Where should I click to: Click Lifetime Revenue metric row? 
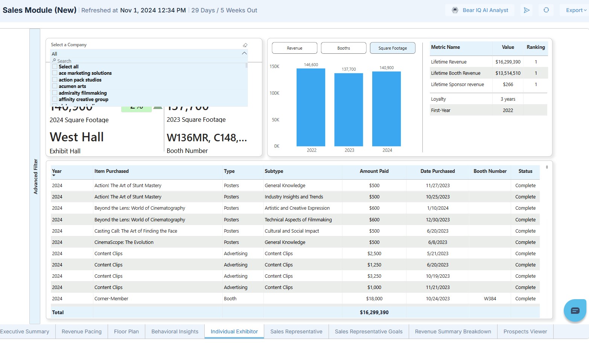489,62
